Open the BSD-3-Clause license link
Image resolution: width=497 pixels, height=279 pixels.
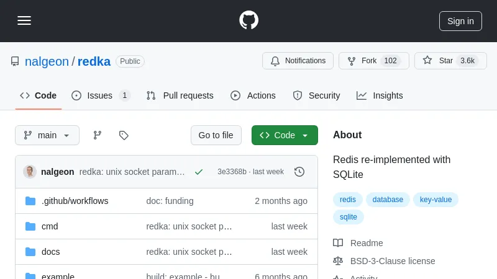pyautogui.click(x=392, y=261)
